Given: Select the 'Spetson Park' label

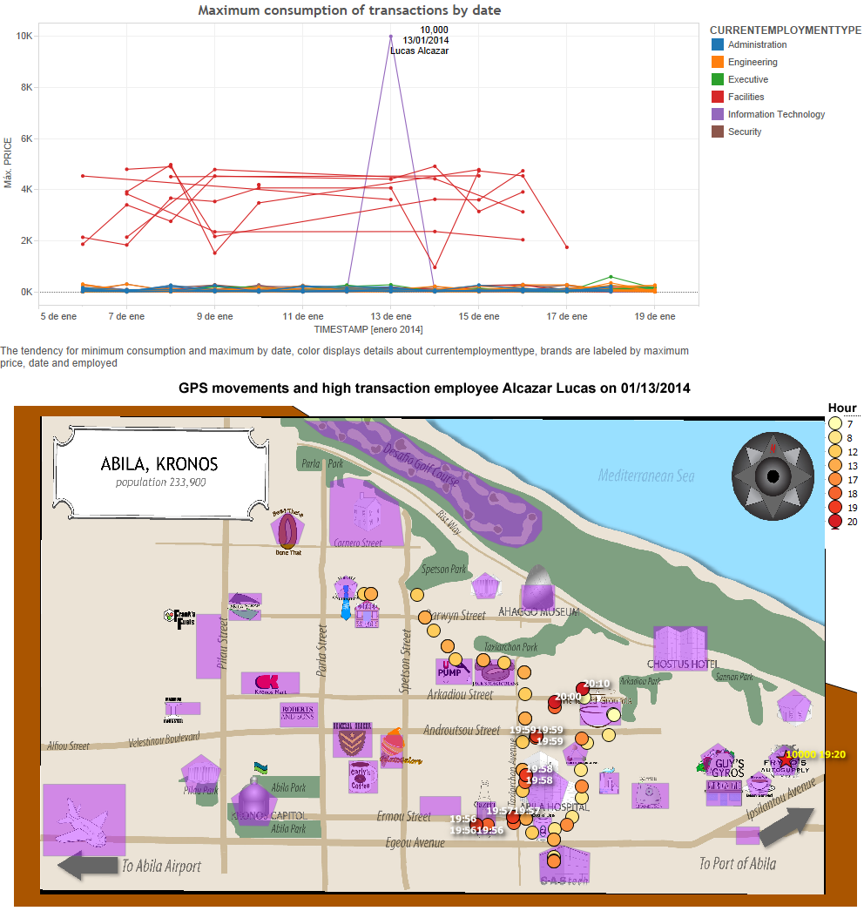Looking at the screenshot, I should (x=444, y=570).
